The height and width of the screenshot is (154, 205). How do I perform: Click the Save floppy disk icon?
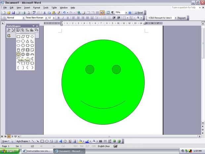[x=13, y=13]
